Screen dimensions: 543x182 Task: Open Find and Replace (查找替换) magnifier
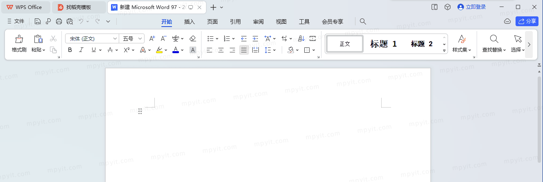coord(494,39)
